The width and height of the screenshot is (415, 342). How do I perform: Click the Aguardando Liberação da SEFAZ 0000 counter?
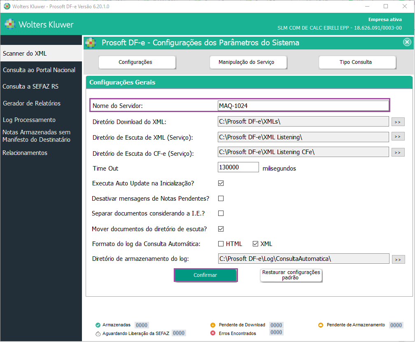pos(179,333)
